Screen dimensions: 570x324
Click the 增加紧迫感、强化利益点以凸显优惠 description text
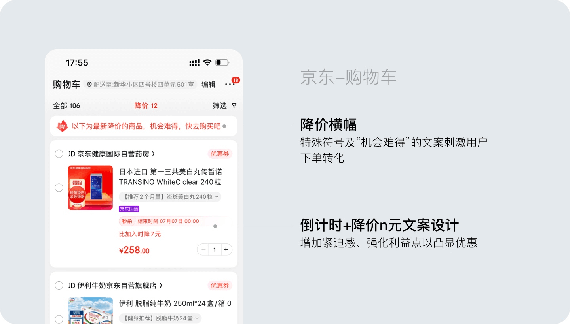(389, 242)
